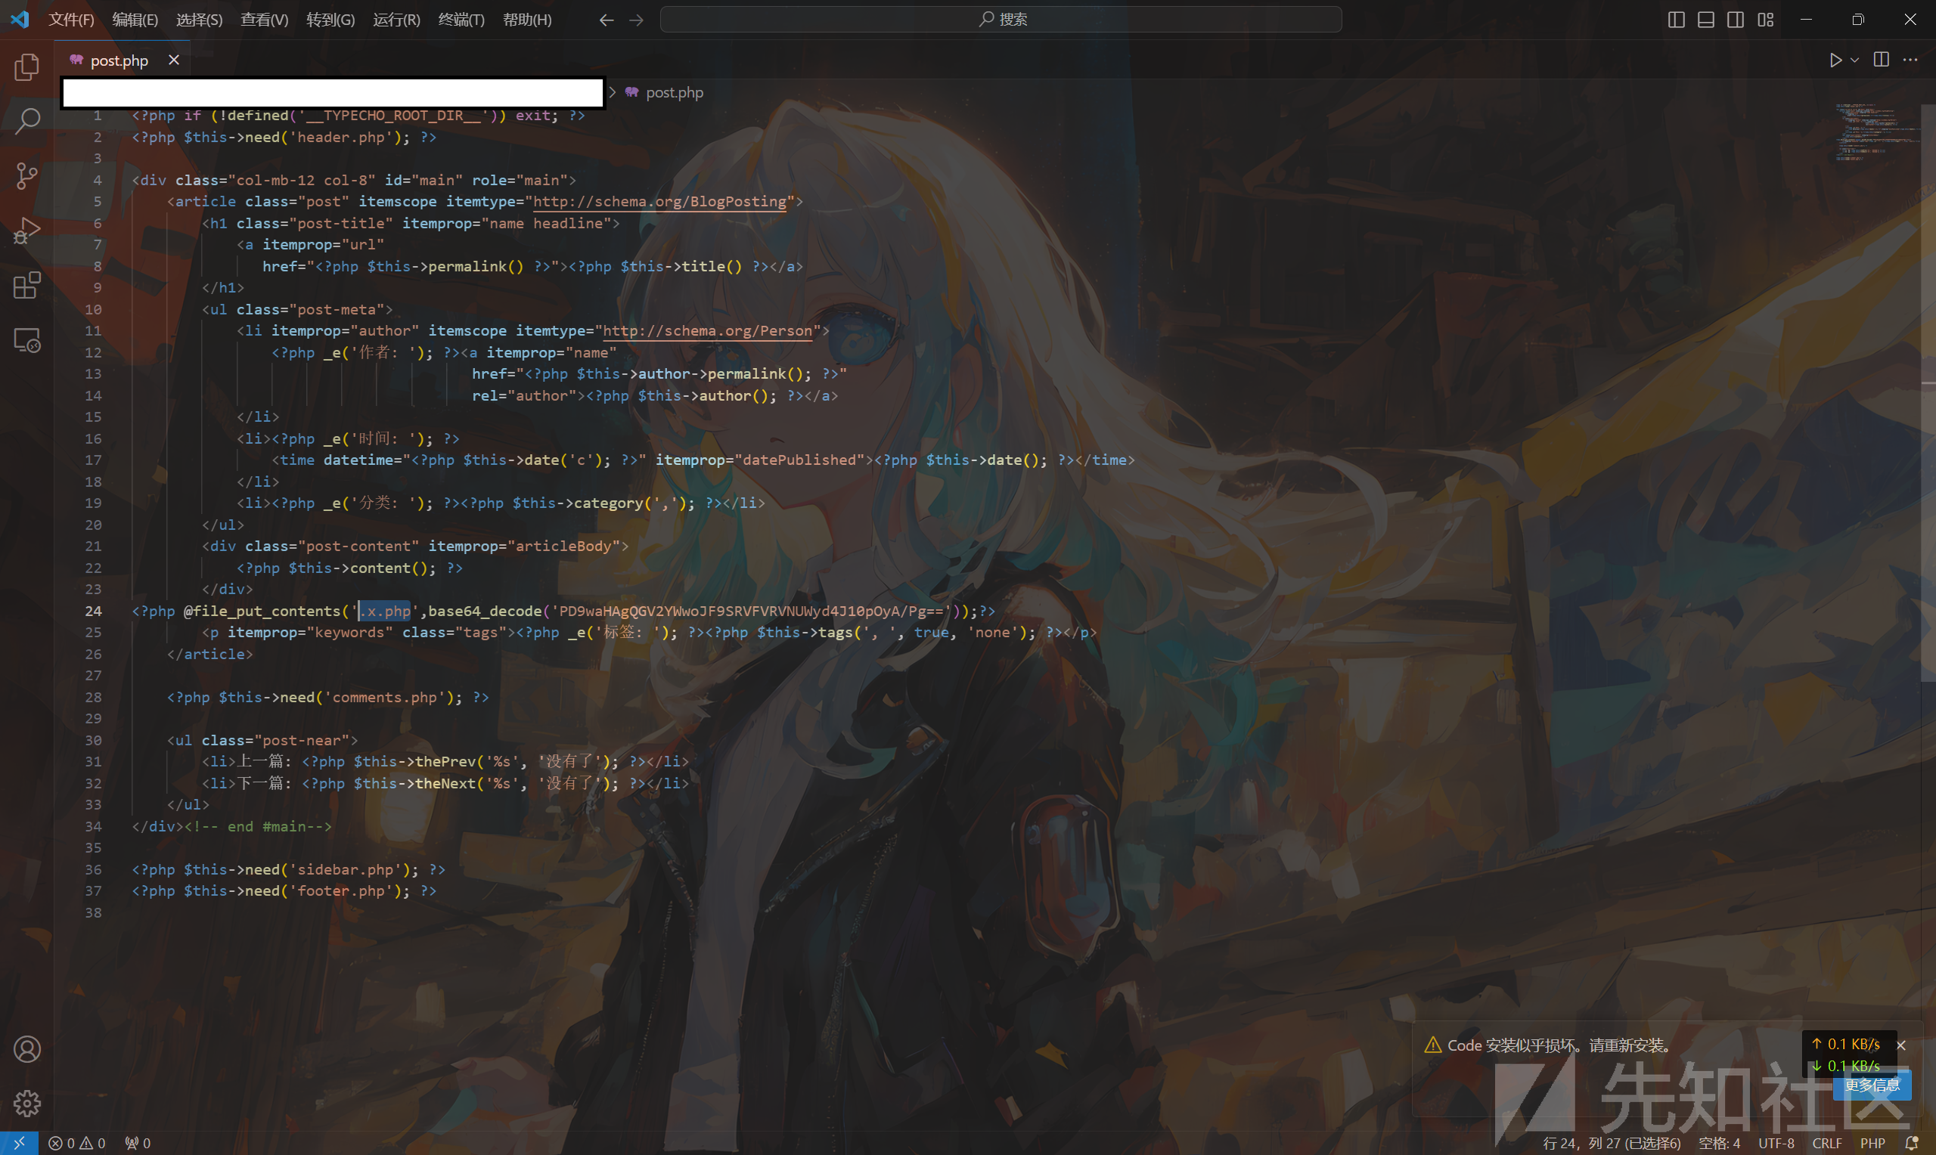Open the Explorer view in activity bar
This screenshot has width=1936, height=1155.
[x=27, y=67]
